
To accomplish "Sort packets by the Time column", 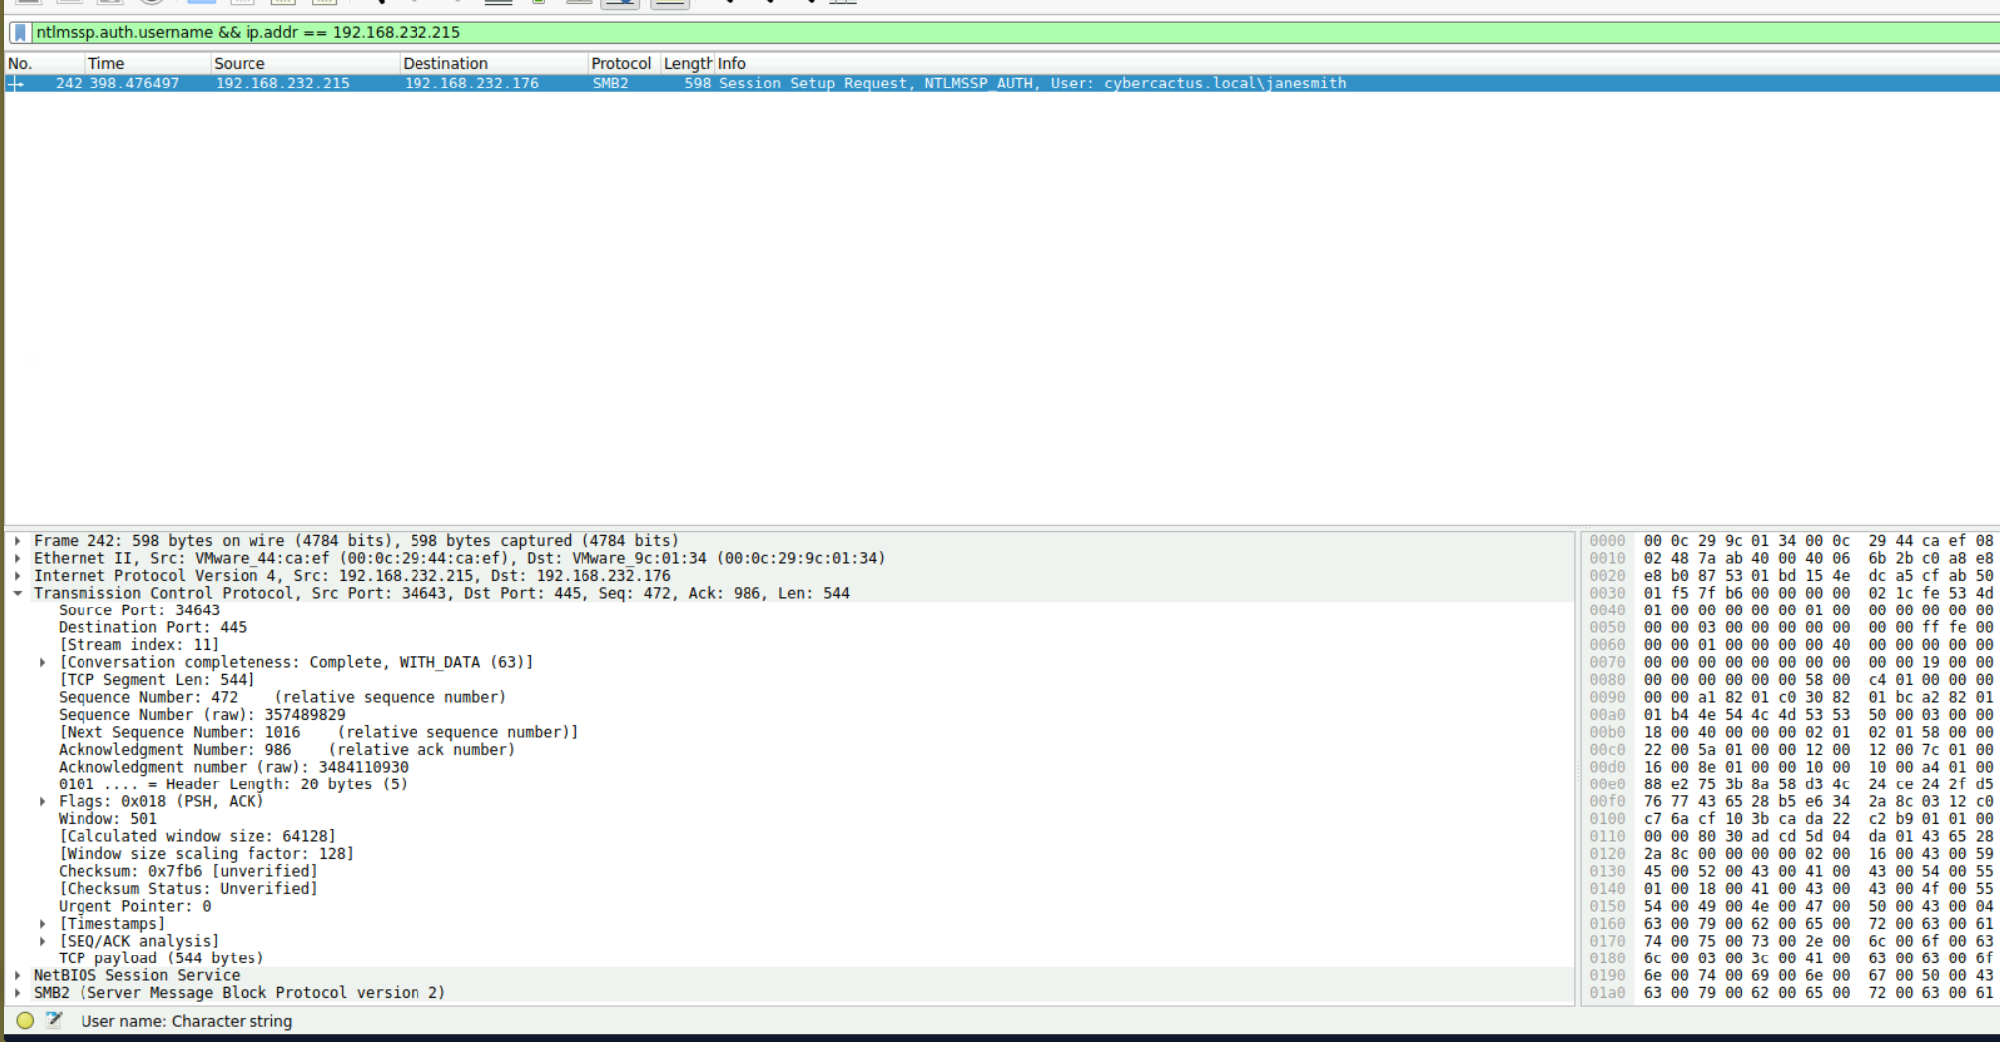I will (x=106, y=63).
